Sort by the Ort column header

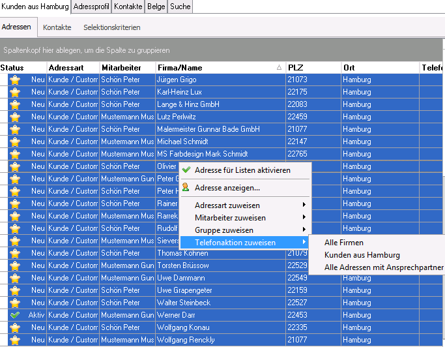coord(380,68)
